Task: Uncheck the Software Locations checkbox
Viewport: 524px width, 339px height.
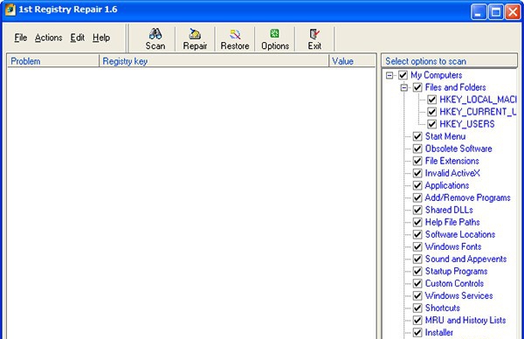Action: pos(417,235)
